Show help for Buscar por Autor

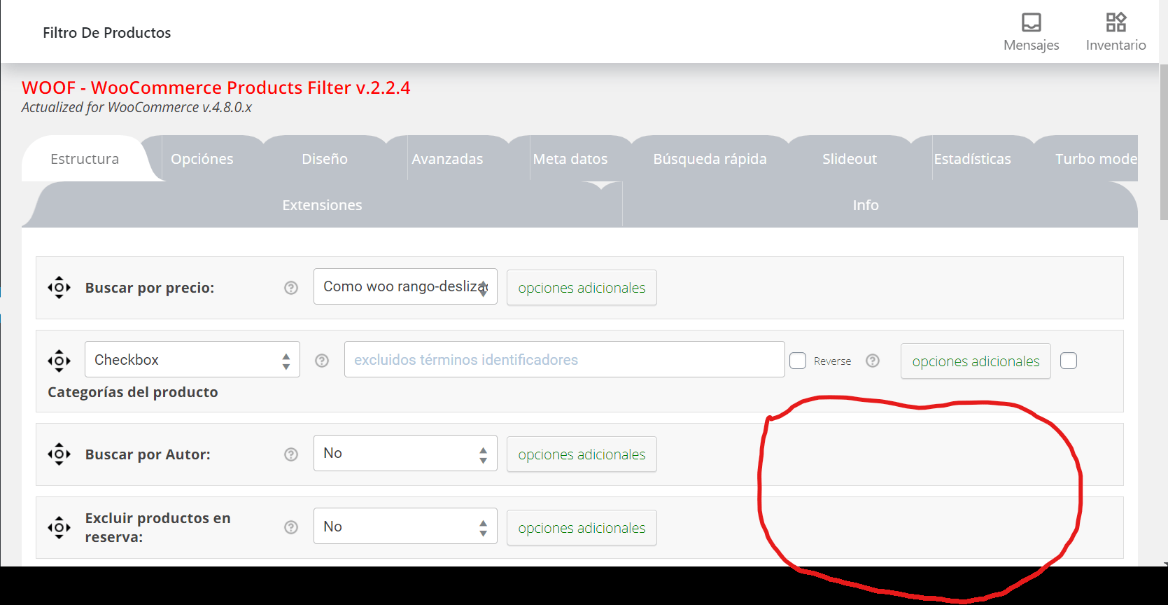[x=291, y=454]
